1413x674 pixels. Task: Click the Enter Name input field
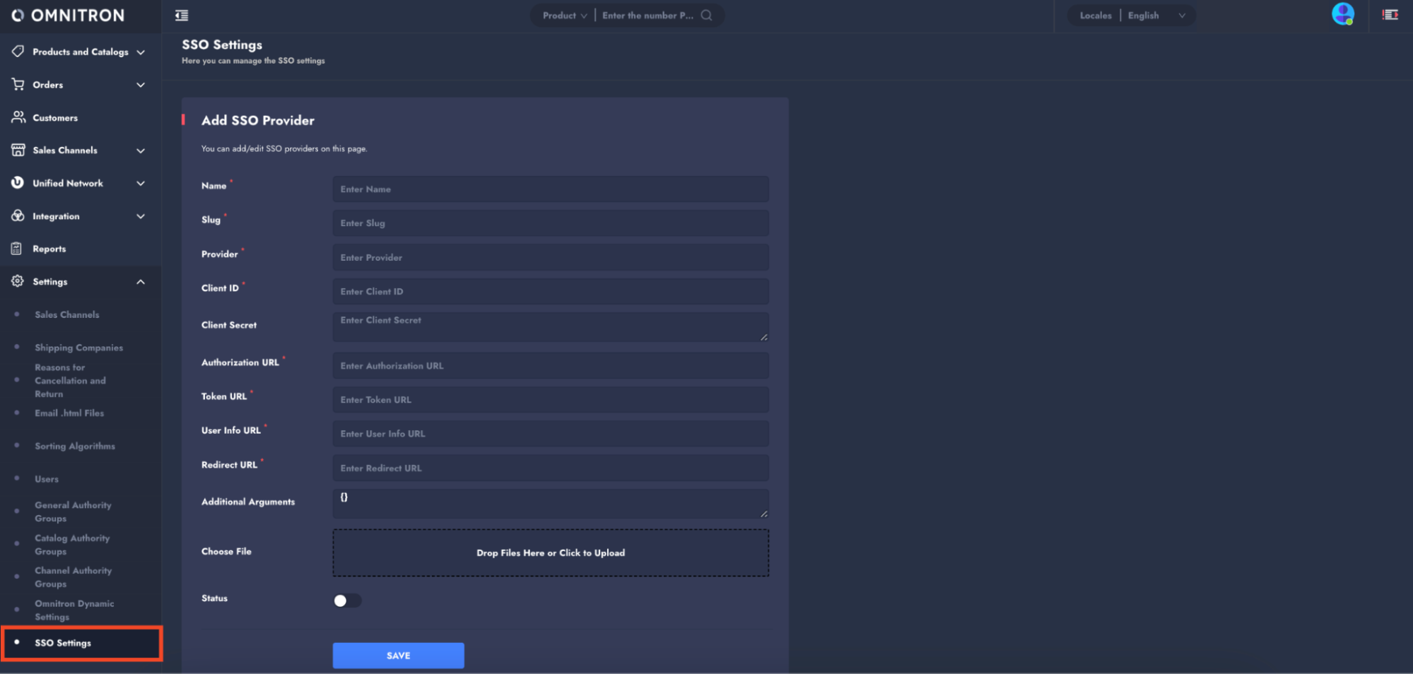(x=550, y=189)
